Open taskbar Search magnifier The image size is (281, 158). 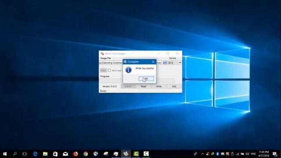click(15, 154)
